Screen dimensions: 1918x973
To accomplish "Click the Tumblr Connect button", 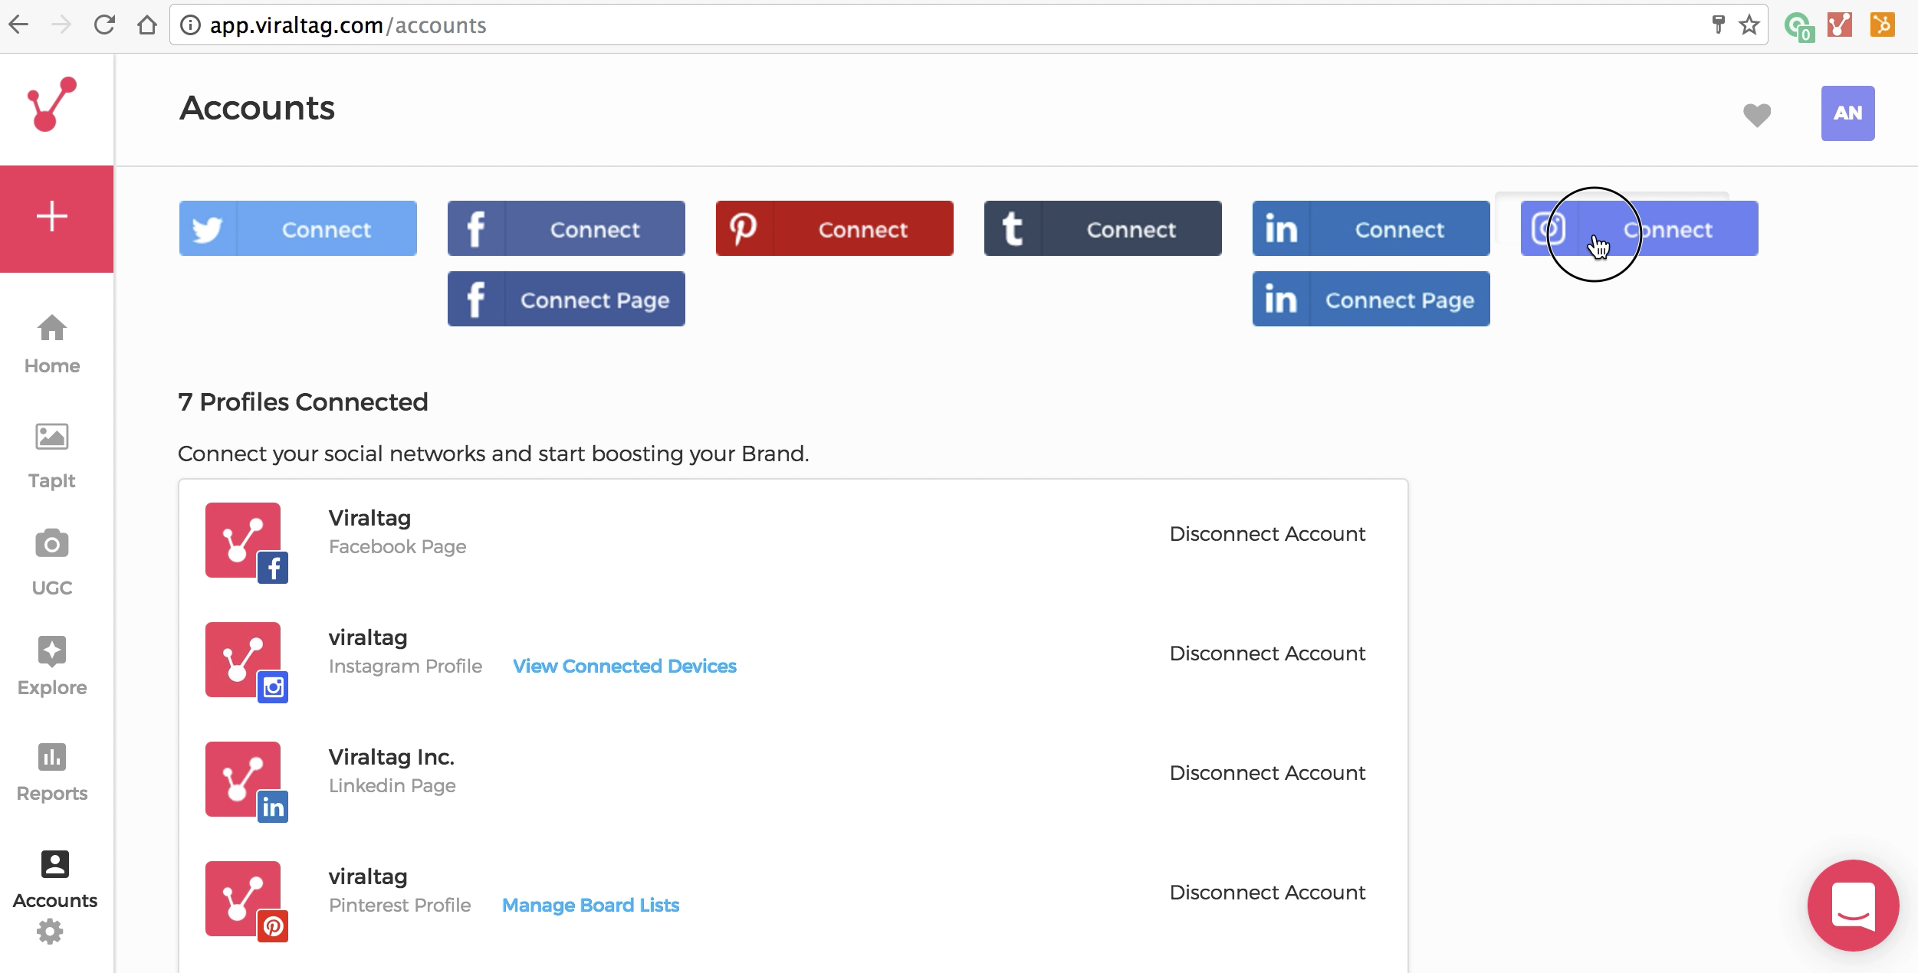I will pos(1103,228).
